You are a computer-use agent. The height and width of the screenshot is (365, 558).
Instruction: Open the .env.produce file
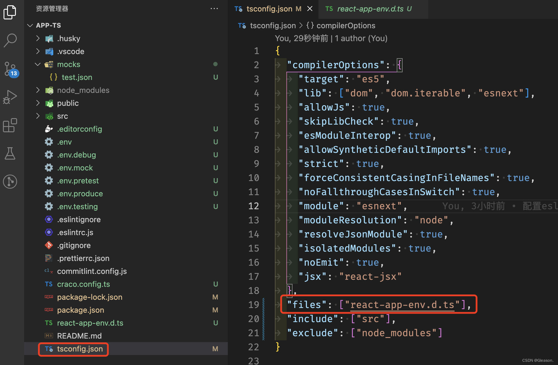[126, 193]
